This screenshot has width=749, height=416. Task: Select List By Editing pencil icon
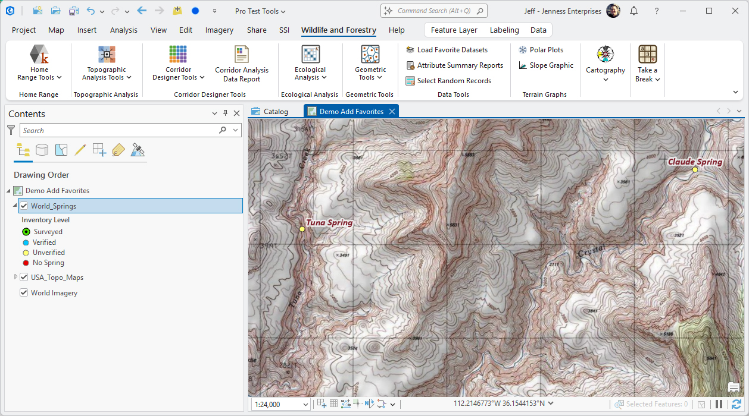coord(80,150)
